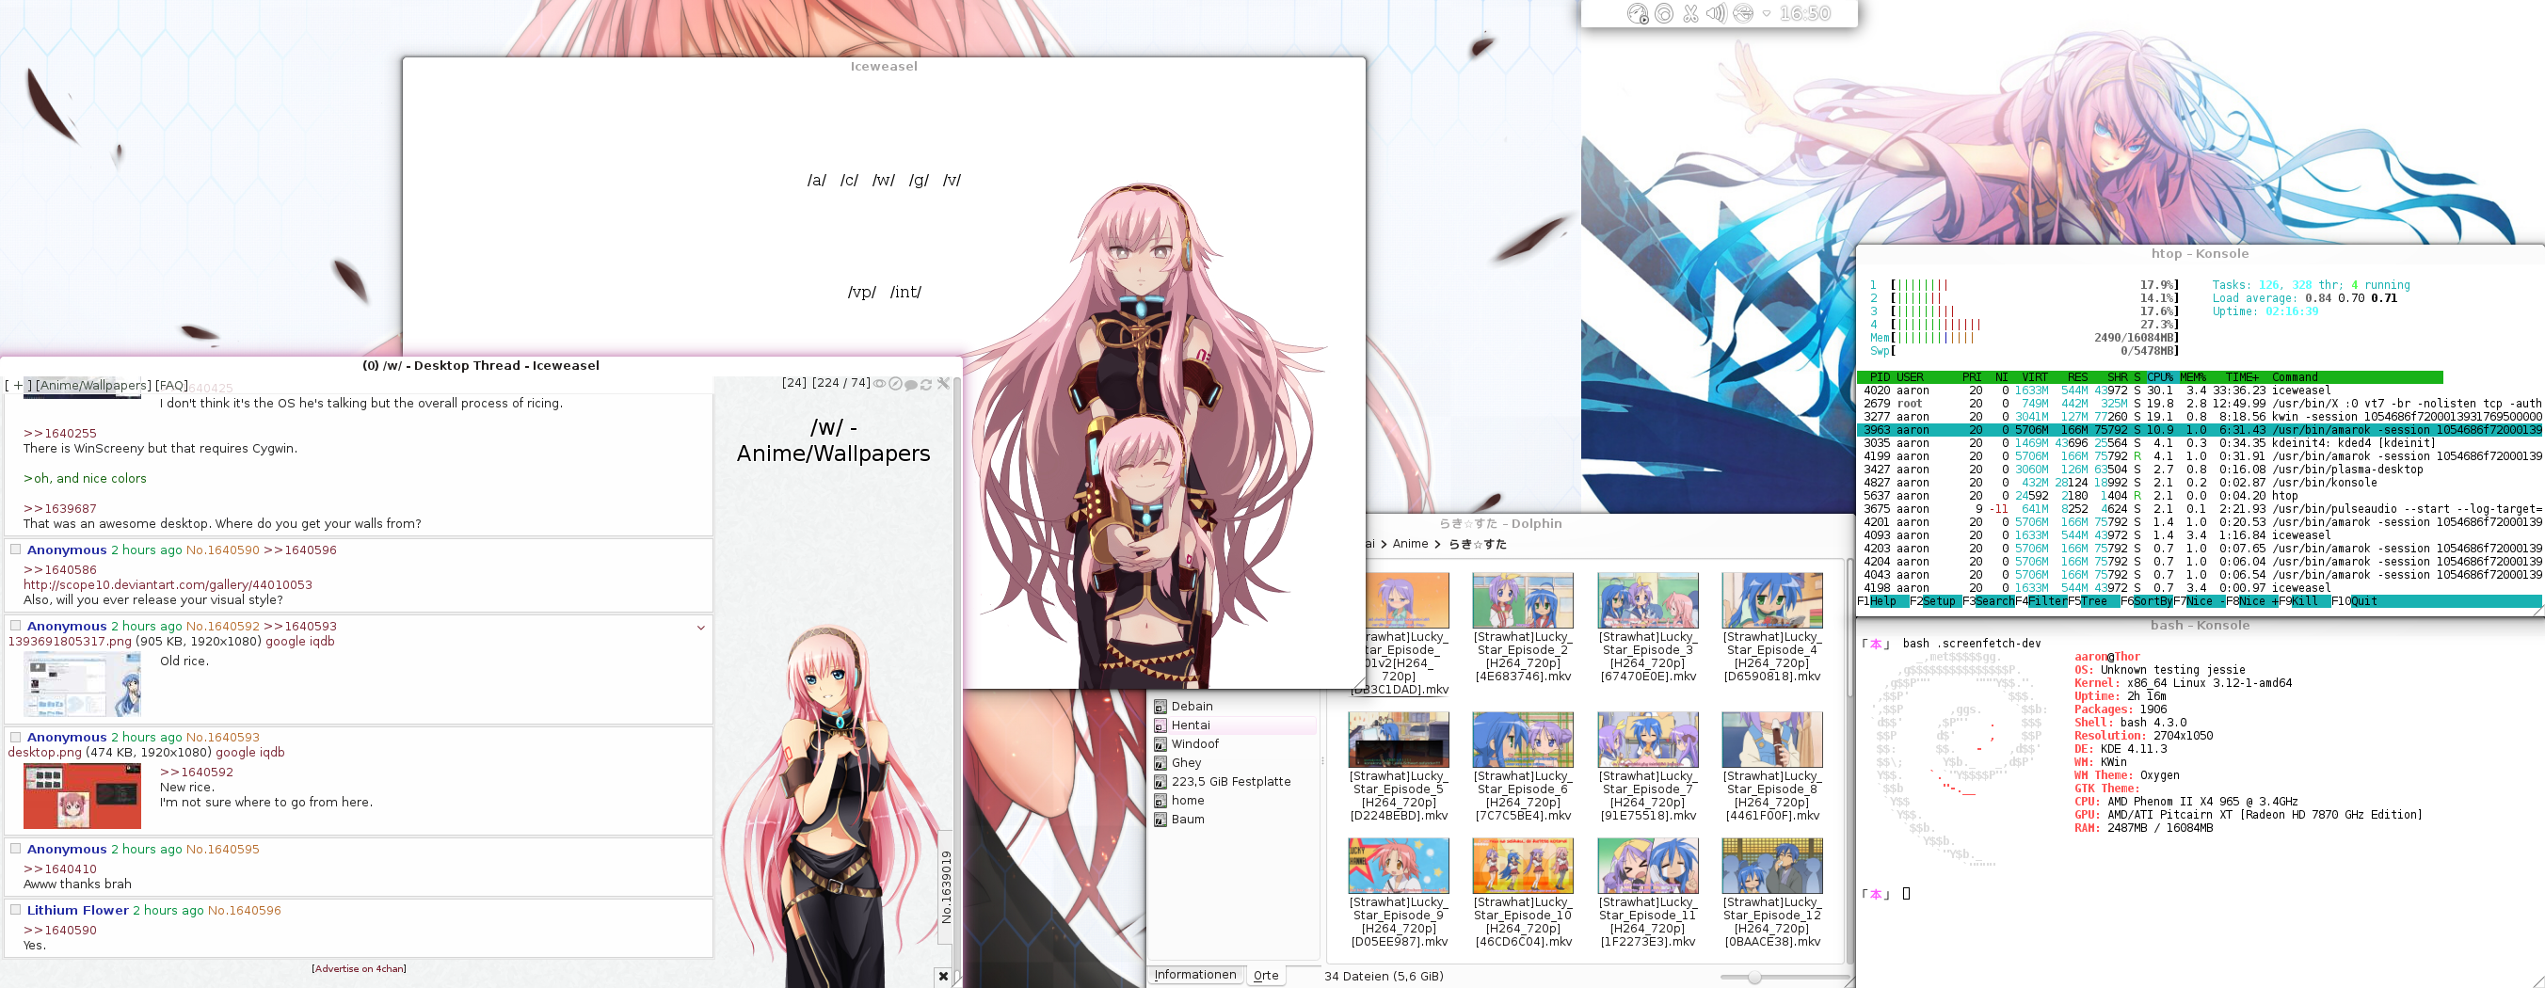
Task: Click the Advertise on 4chan link
Action: point(360,968)
